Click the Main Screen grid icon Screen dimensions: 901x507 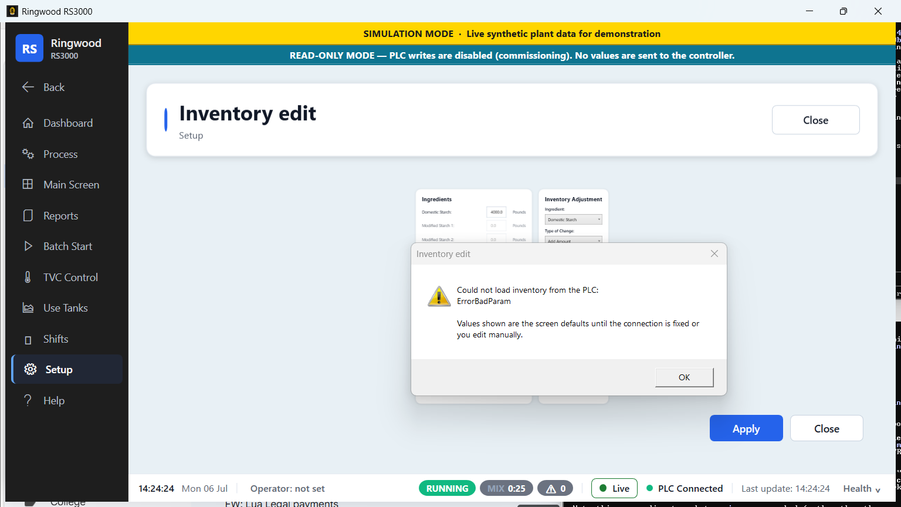(x=28, y=184)
